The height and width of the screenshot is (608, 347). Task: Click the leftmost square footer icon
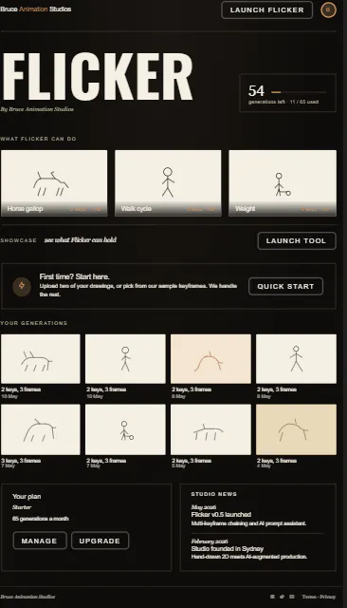click(272, 597)
